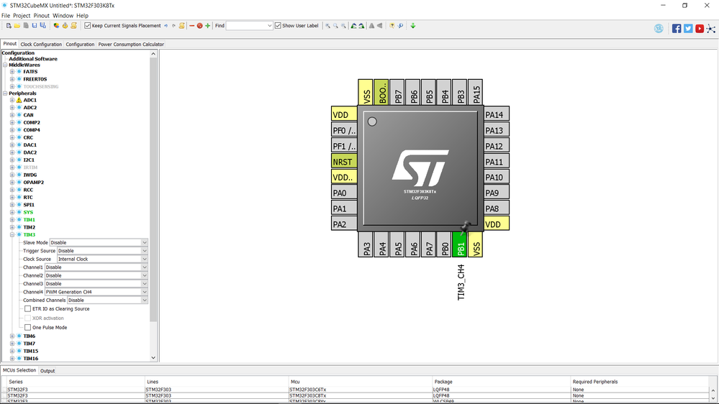Open the Slave Mode dropdown
Viewport: 719px width, 404px height.
click(x=99, y=242)
